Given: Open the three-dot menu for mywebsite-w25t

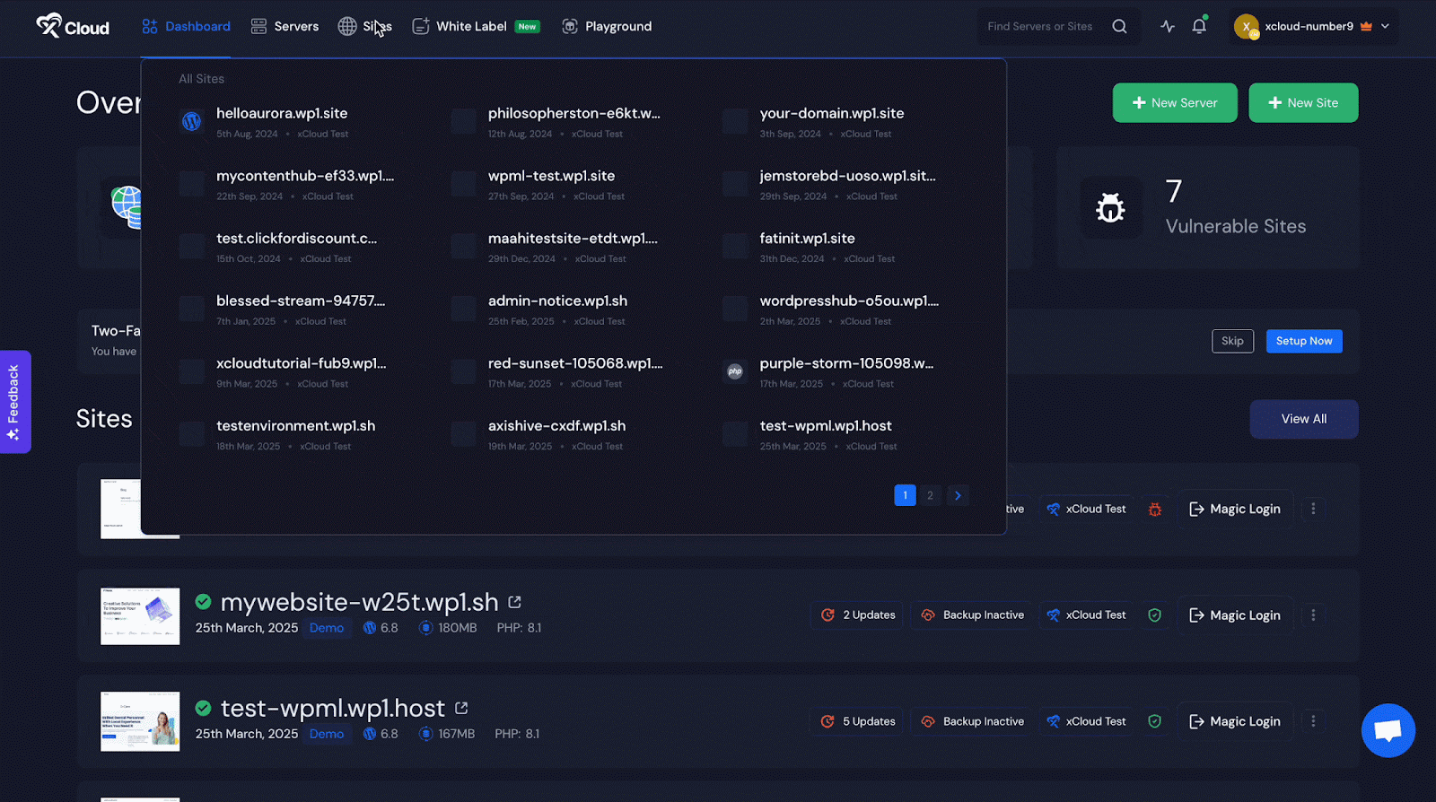Looking at the screenshot, I should click(1313, 615).
